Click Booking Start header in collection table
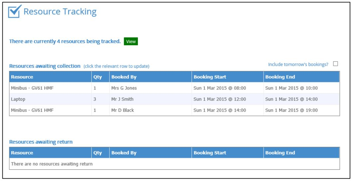This screenshot has height=181, width=354. tap(228, 77)
